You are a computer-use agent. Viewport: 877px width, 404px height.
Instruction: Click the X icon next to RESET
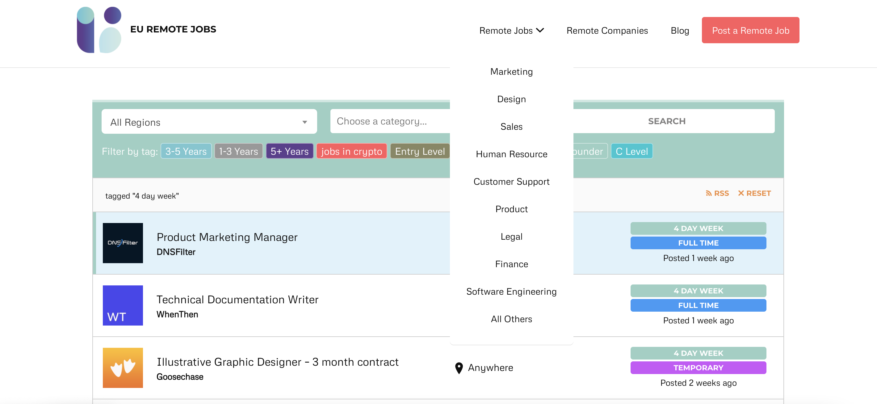click(741, 193)
